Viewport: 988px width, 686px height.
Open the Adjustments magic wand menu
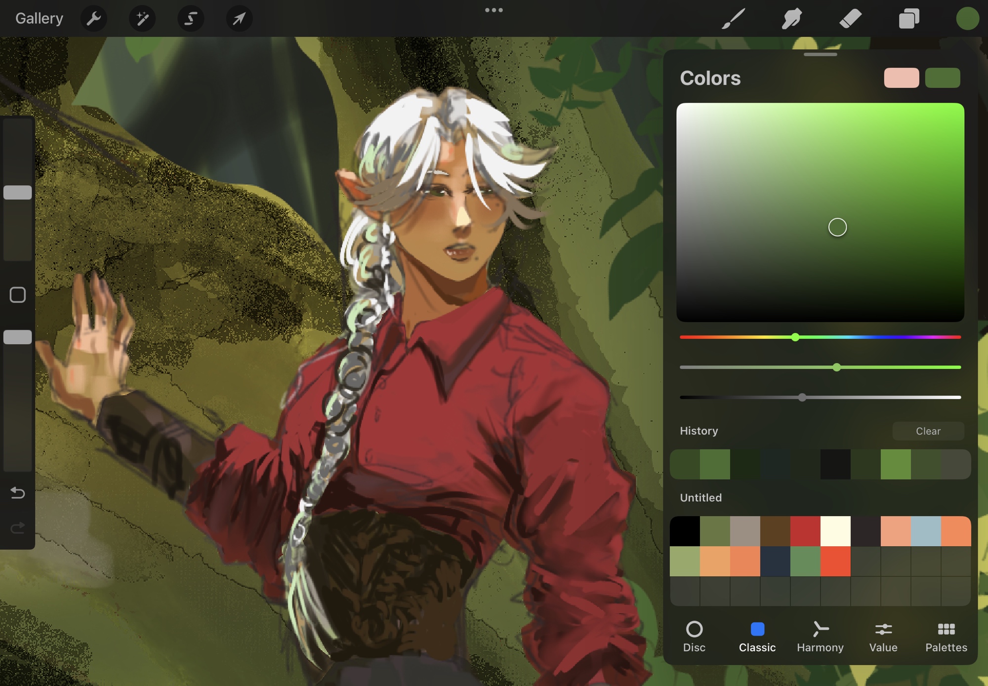pos(142,19)
